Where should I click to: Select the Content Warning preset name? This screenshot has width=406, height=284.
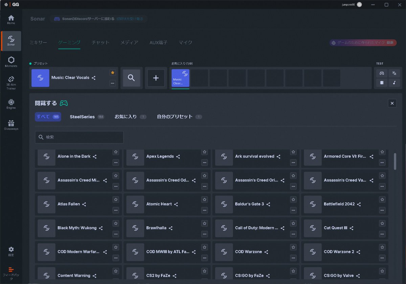click(x=74, y=276)
